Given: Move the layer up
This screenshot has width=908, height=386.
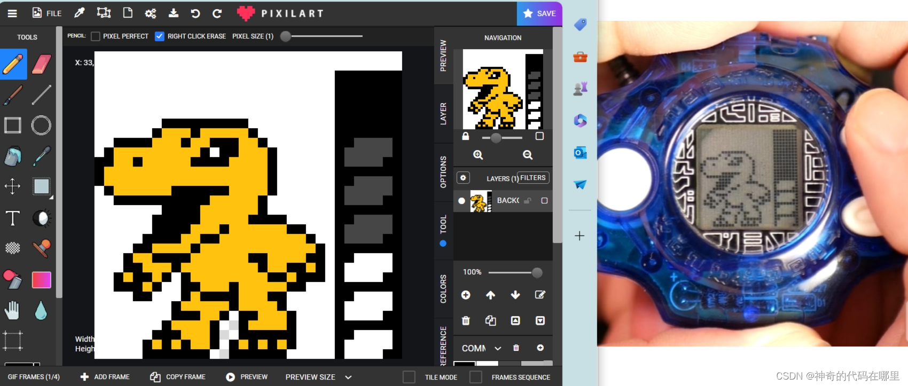Looking at the screenshot, I should 490,295.
